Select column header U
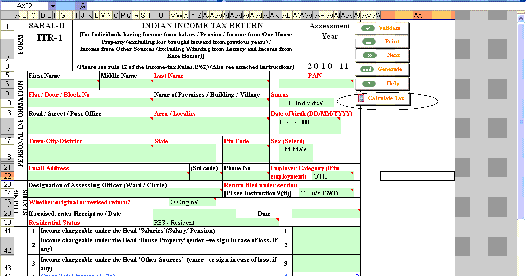The height and width of the screenshot is (276, 526). click(x=161, y=15)
